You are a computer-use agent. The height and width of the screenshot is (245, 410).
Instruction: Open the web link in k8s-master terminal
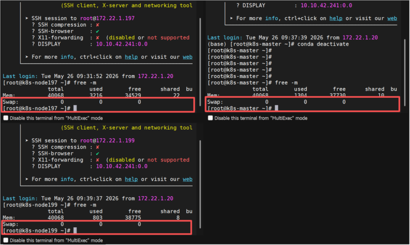click(x=392, y=18)
